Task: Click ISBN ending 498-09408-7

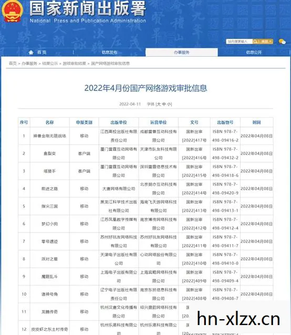Action: click(x=225, y=298)
